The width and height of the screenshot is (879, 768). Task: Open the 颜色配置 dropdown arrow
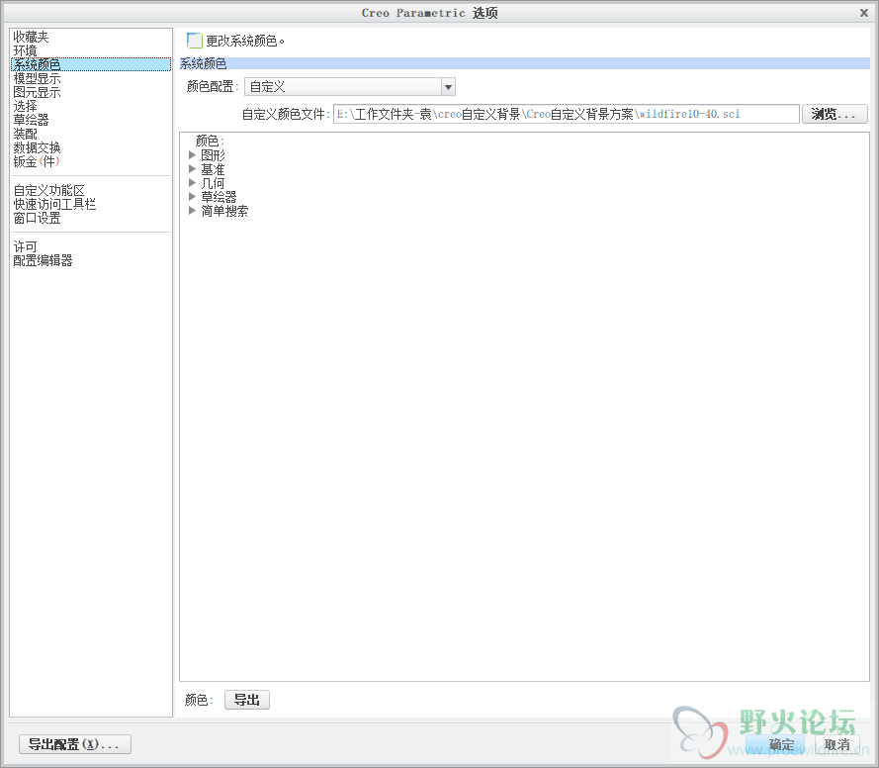coord(448,87)
